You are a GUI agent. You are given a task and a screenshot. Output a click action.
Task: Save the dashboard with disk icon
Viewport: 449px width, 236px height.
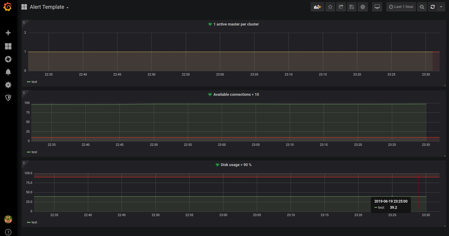tap(352, 7)
